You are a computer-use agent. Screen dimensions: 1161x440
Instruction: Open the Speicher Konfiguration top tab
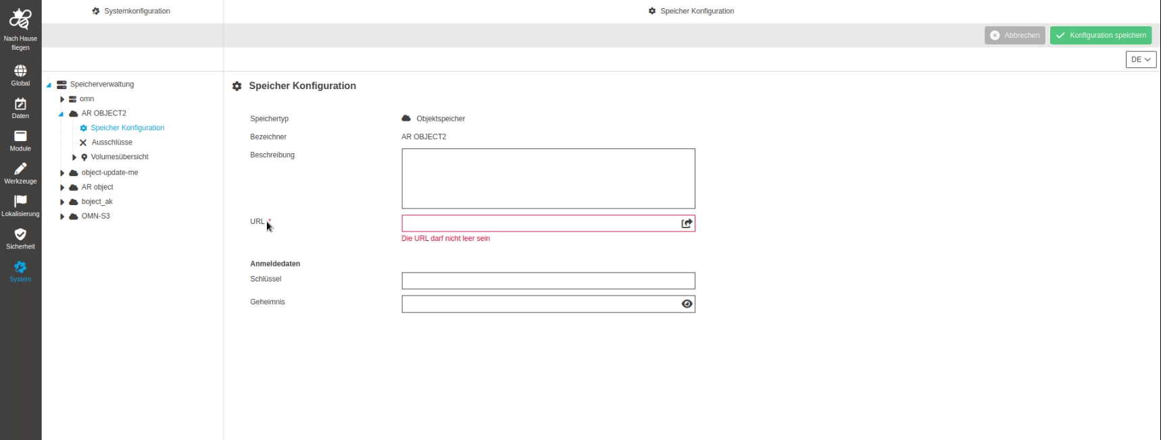691,11
